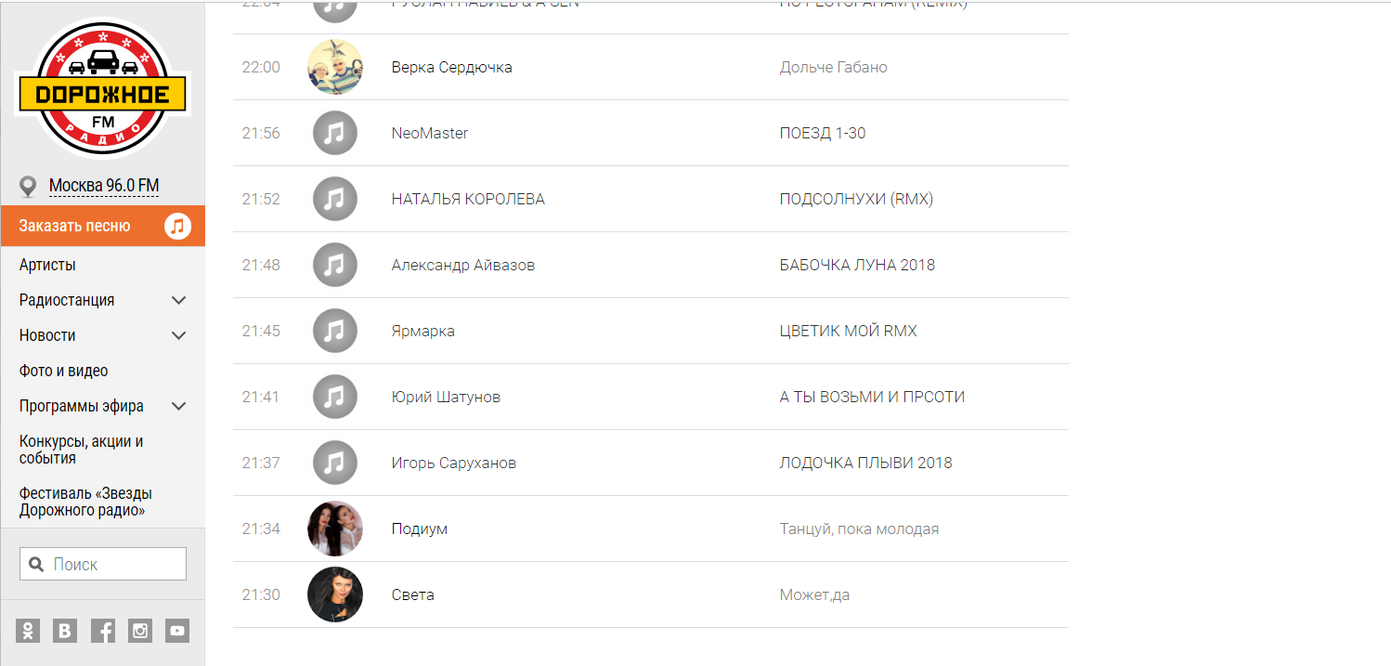
Task: Click the Заказать песню button
Action: [x=75, y=226]
